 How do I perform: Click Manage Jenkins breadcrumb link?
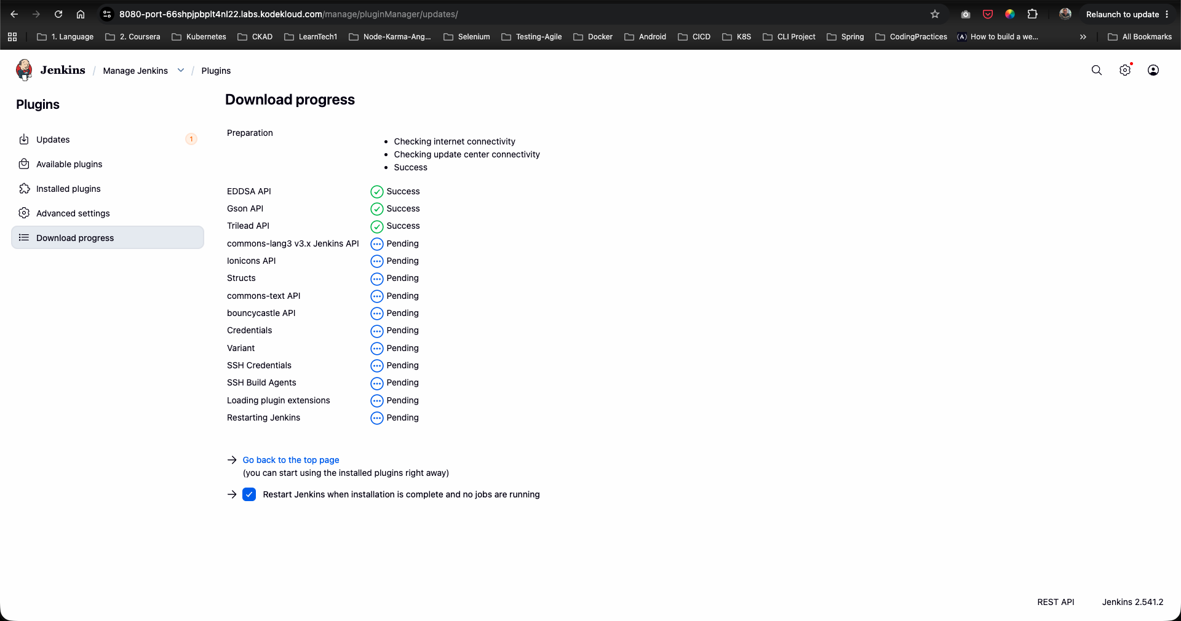(135, 71)
